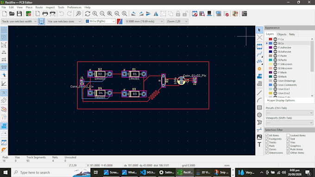This screenshot has height=177, width=315.
Task: Open the Via size dropdown
Action: [64, 21]
